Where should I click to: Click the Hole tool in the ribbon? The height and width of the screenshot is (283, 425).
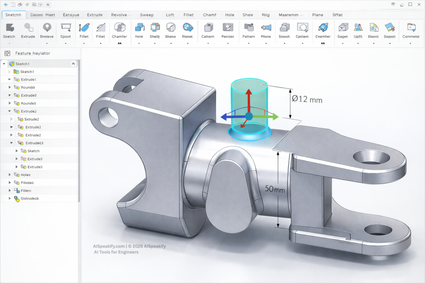click(x=139, y=28)
